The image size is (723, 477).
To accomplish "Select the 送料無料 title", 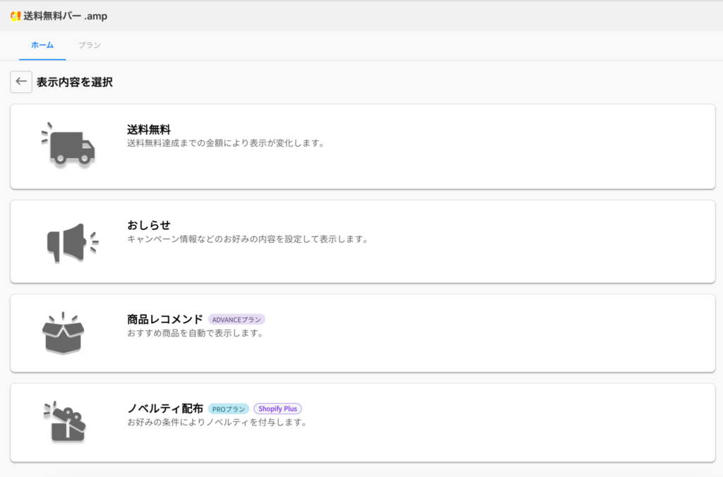I will point(149,130).
